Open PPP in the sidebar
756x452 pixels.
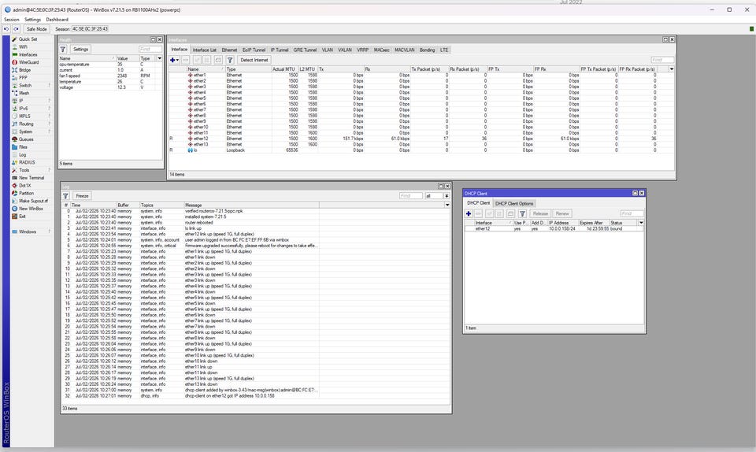pyautogui.click(x=23, y=78)
